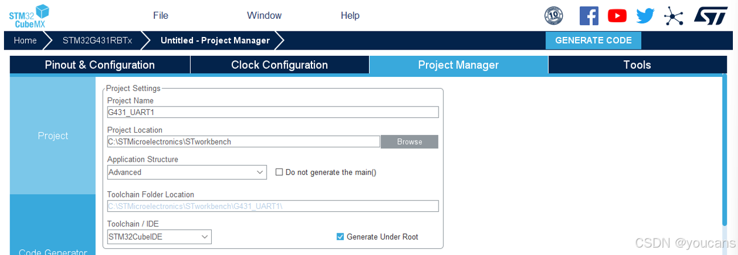The height and width of the screenshot is (255, 738).
Task: Click the ST community network icon
Action: (674, 16)
